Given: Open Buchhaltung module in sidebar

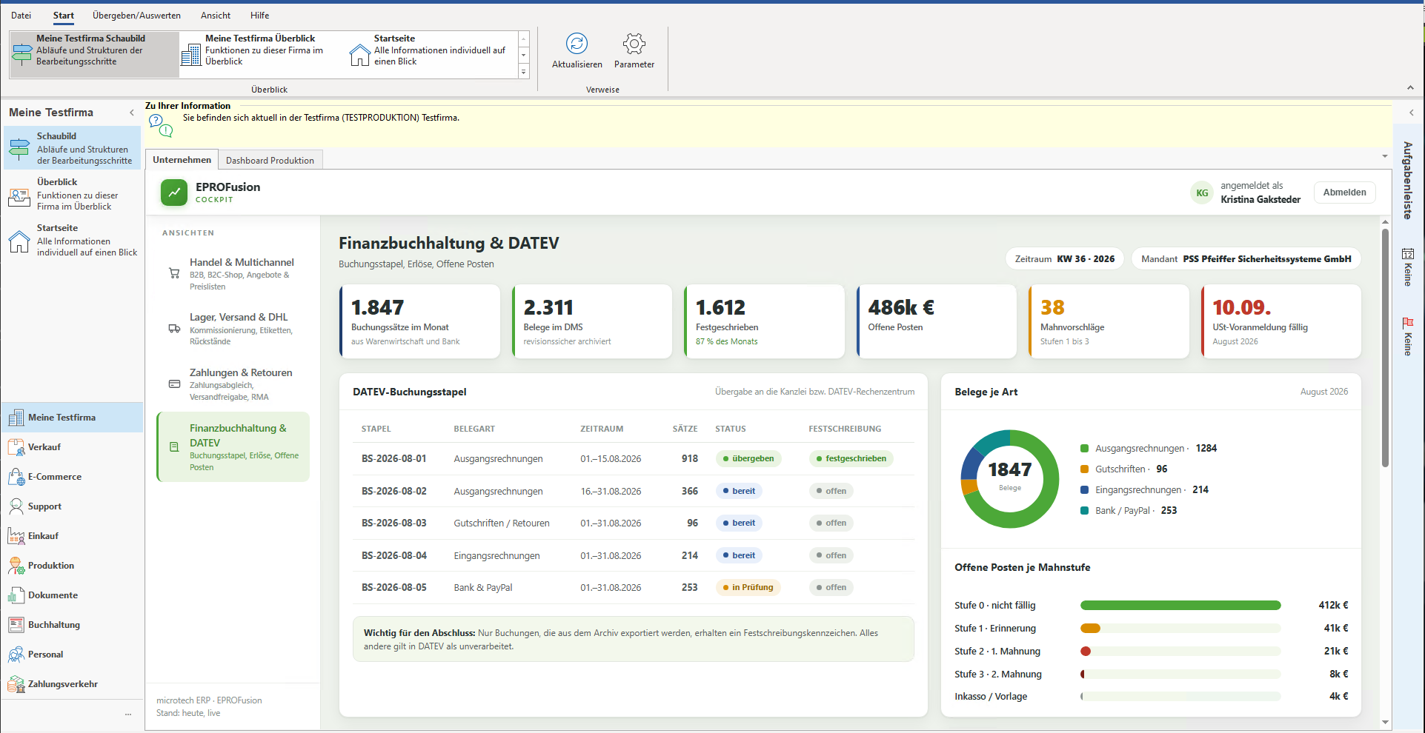Looking at the screenshot, I should pos(72,625).
